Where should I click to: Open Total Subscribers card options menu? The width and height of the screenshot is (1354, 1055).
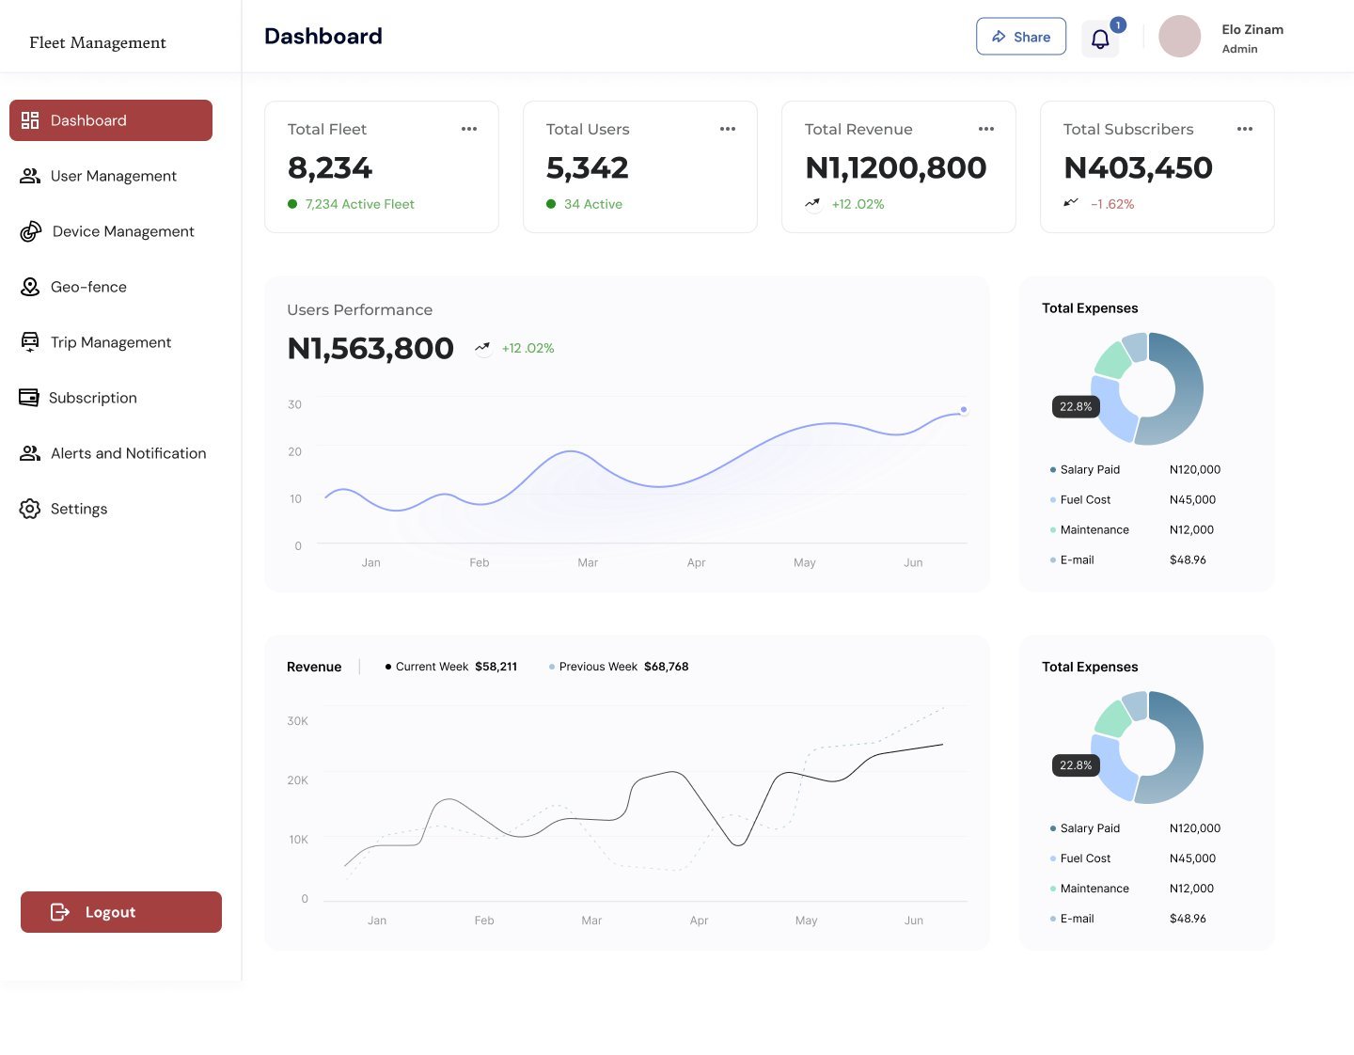pyautogui.click(x=1245, y=129)
